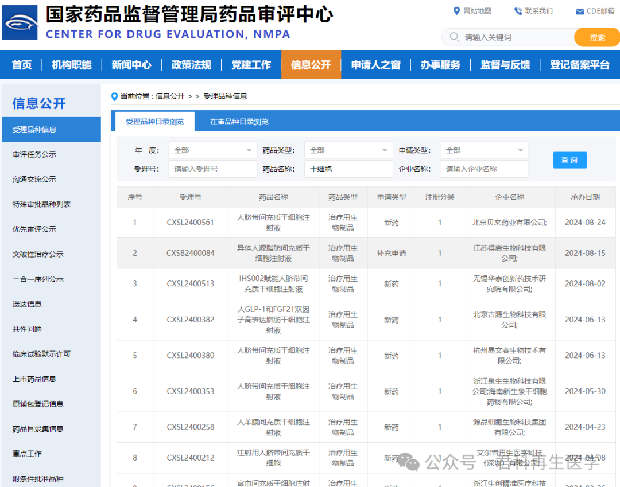This screenshot has width=620, height=487.
Task: Open the 新闻中心 menu
Action: coord(131,65)
